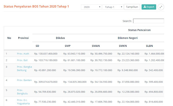Select cell Rp. 37.058.880.000

pyautogui.click(x=128, y=82)
